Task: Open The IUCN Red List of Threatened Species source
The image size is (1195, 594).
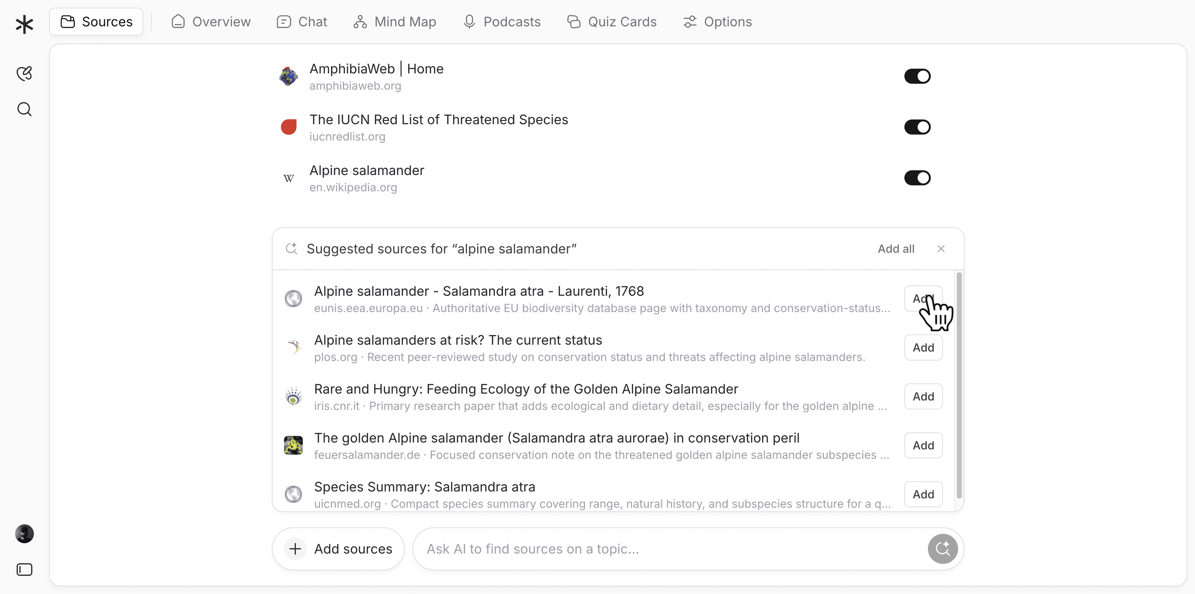Action: pos(438,119)
